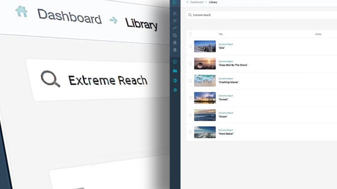Open the teal folder icon in sidebar
This screenshot has height=189, width=337.
coord(175,71)
